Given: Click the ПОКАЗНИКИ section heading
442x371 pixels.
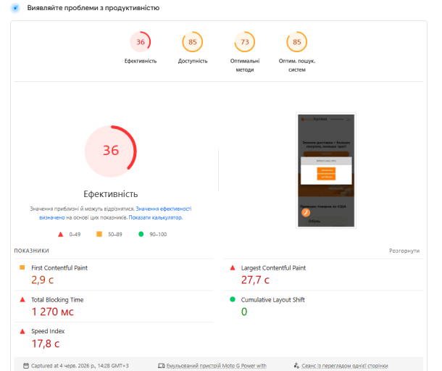Looking at the screenshot, I should click(32, 251).
